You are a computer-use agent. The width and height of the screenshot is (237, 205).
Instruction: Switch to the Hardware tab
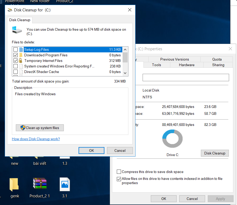[186, 65]
